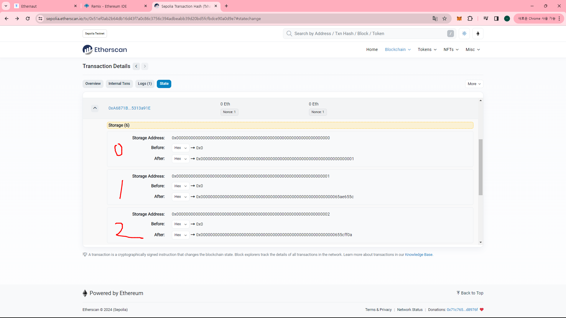This screenshot has width=566, height=318.
Task: Open donations address 0x71c765...d8976f
Action: (x=462, y=310)
